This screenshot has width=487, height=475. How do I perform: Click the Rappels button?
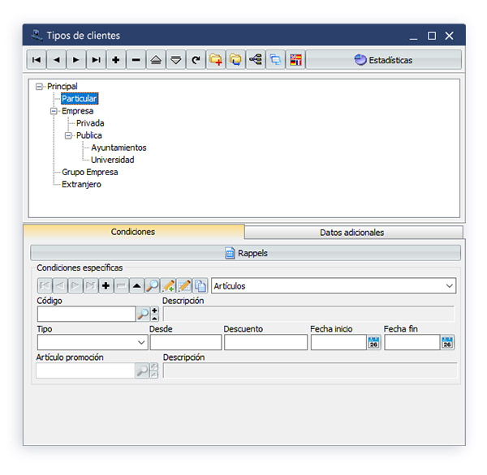[x=245, y=253]
